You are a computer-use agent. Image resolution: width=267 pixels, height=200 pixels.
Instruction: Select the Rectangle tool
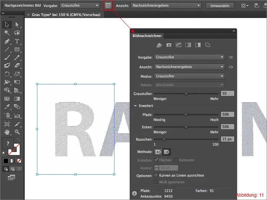pyautogui.click(x=17, y=49)
